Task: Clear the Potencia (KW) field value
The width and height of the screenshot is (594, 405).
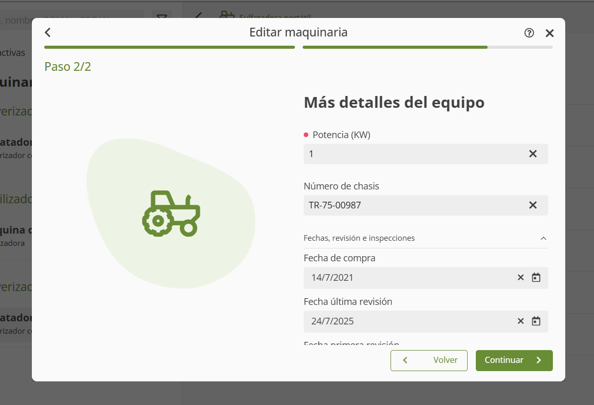Action: (x=533, y=154)
